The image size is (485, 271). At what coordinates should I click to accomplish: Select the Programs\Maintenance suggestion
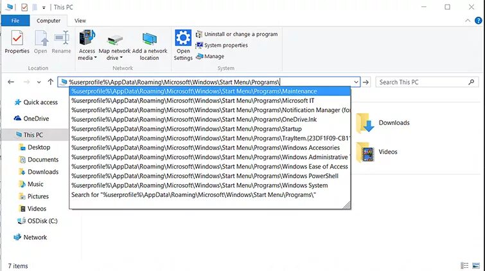210,91
